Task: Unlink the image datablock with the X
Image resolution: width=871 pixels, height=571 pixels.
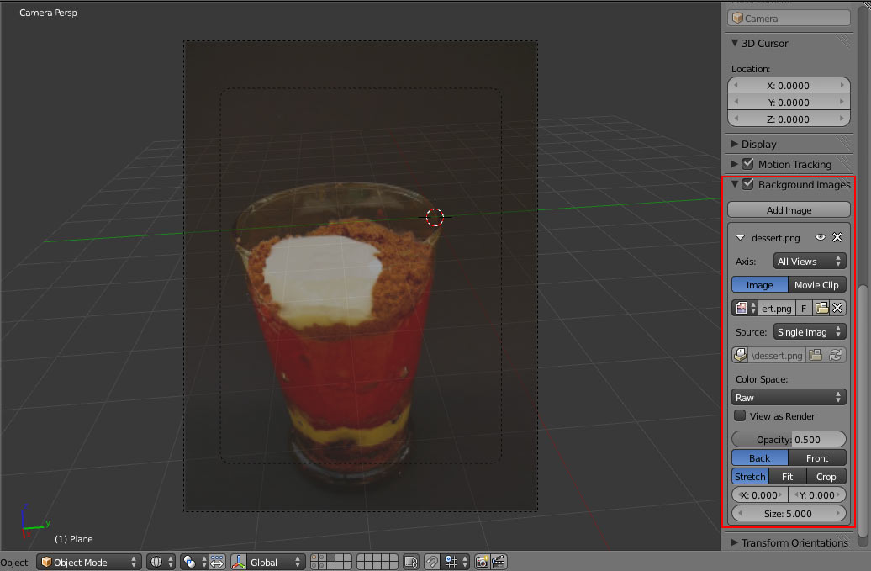Action: 837,309
